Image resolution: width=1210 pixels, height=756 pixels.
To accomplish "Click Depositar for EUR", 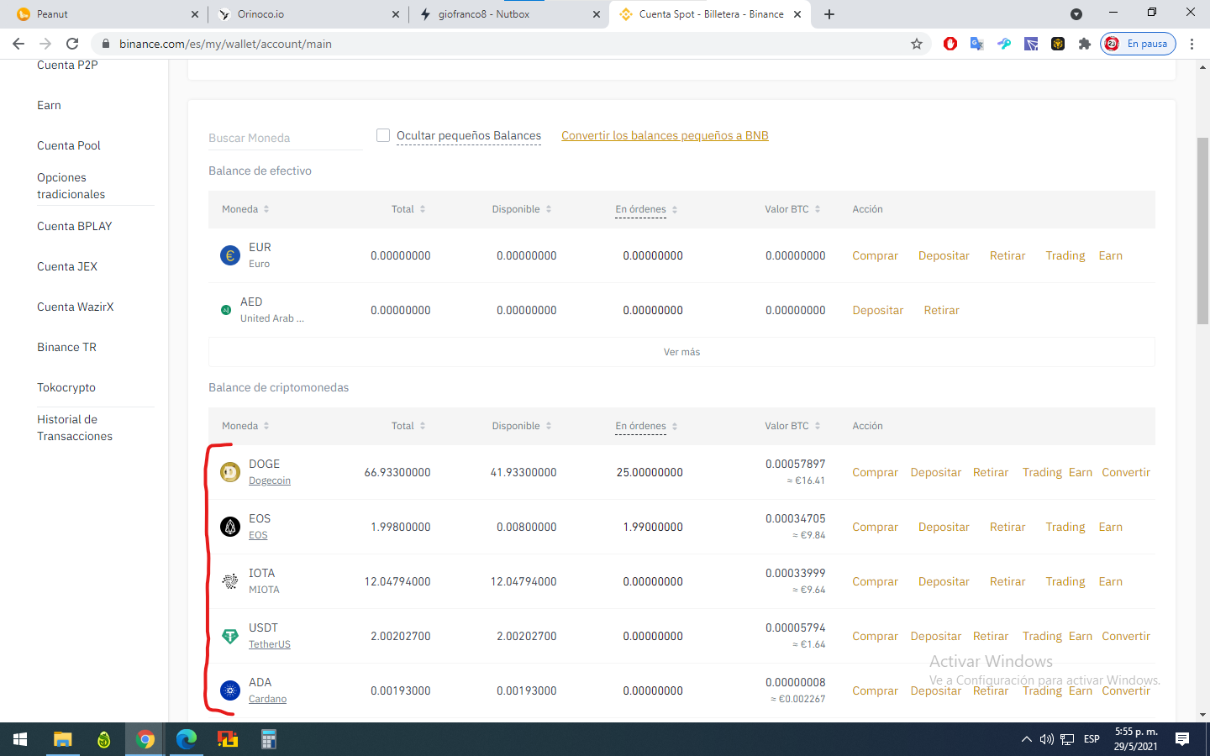I will pos(944,255).
